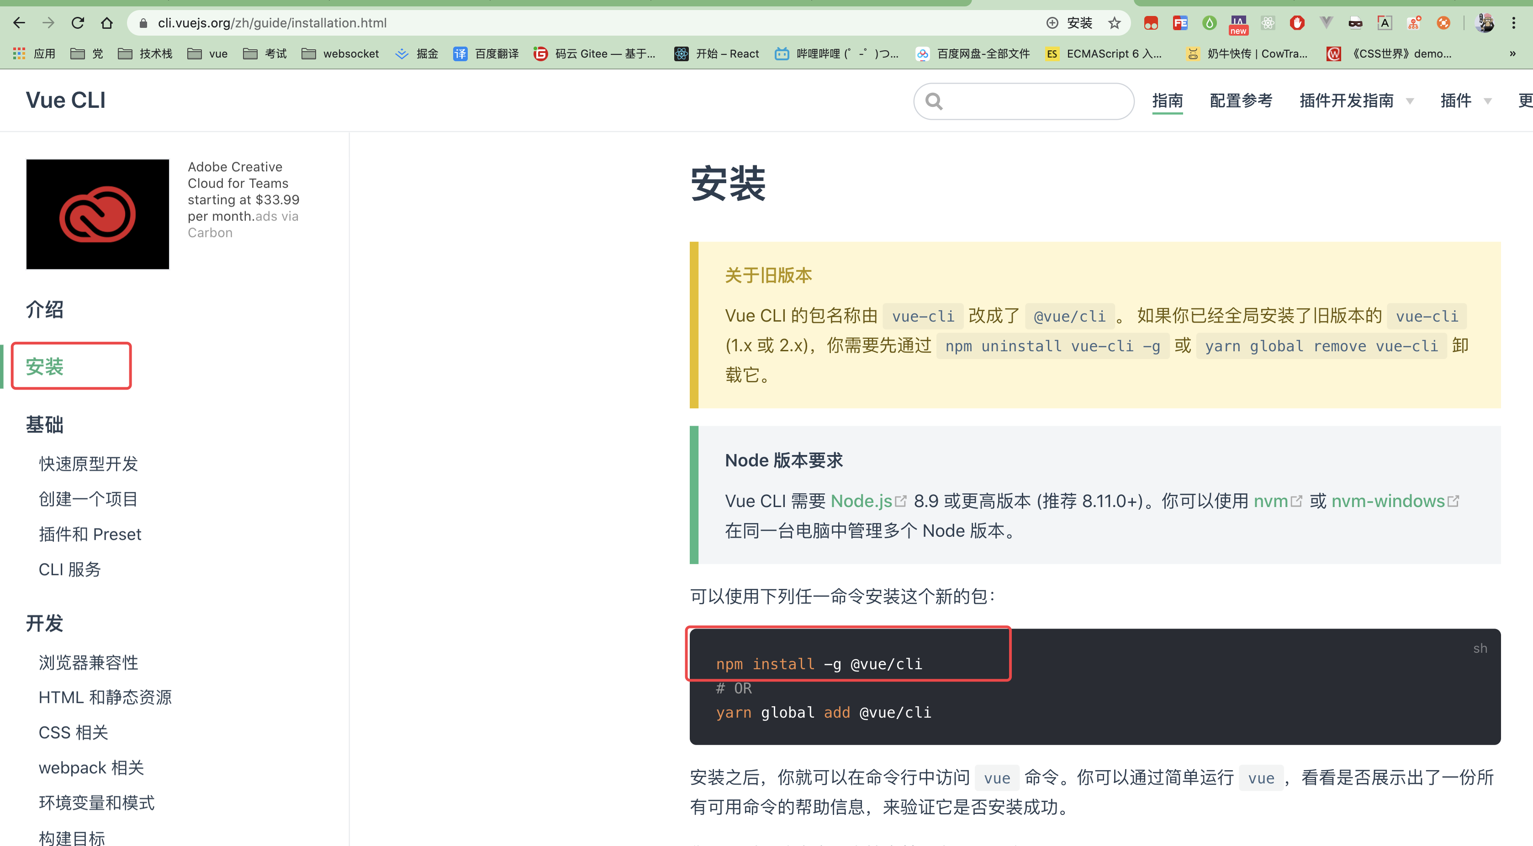
Task: Open 创建一个项目 in the sidebar
Action: pyautogui.click(x=88, y=498)
